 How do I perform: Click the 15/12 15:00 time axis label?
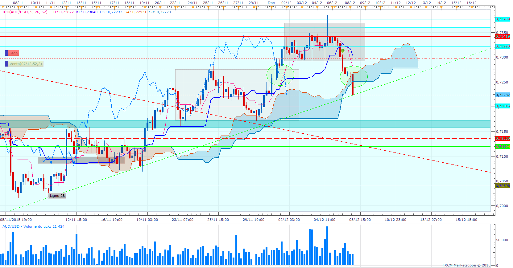(x=466, y=220)
